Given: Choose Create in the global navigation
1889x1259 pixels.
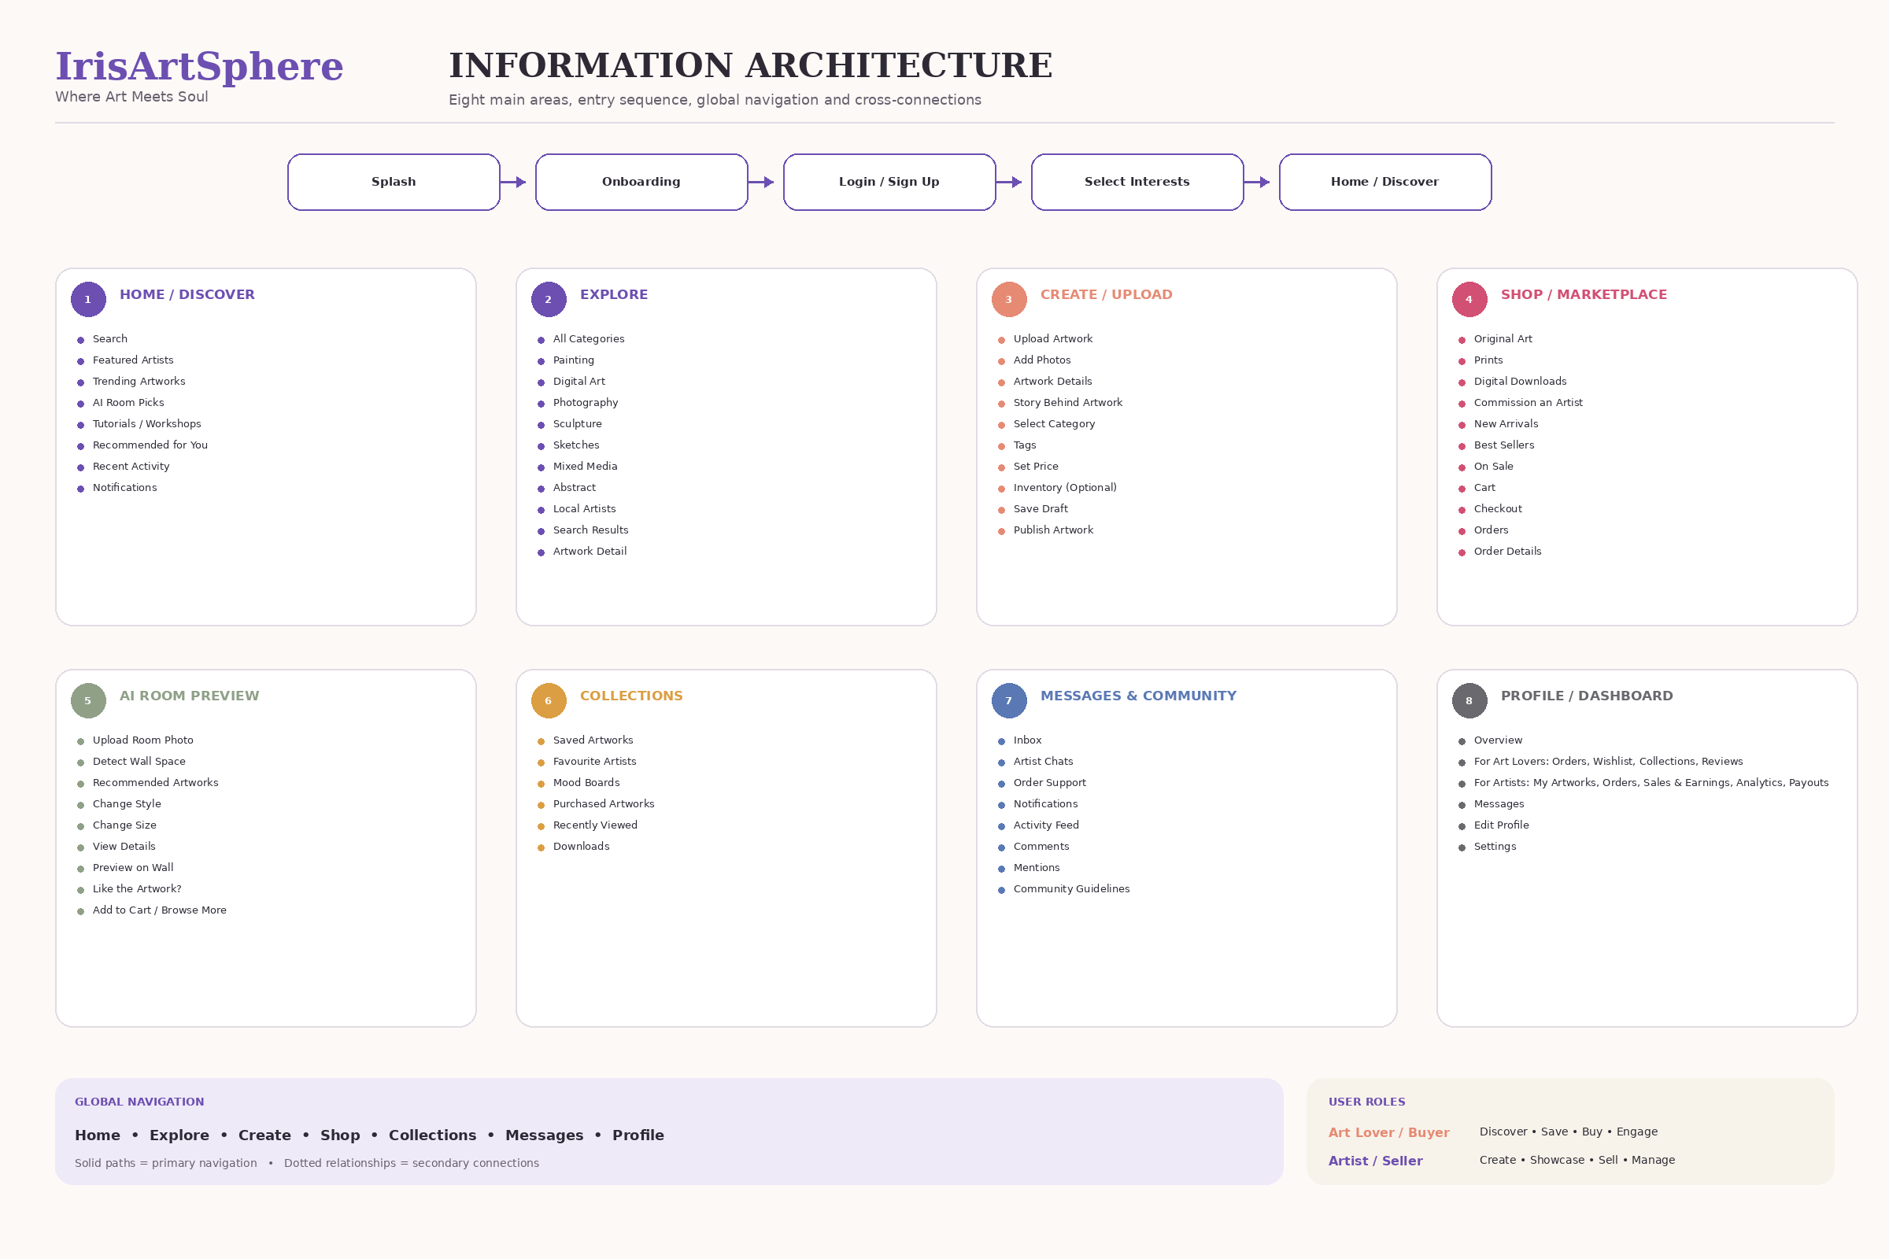Looking at the screenshot, I should click(x=265, y=1135).
